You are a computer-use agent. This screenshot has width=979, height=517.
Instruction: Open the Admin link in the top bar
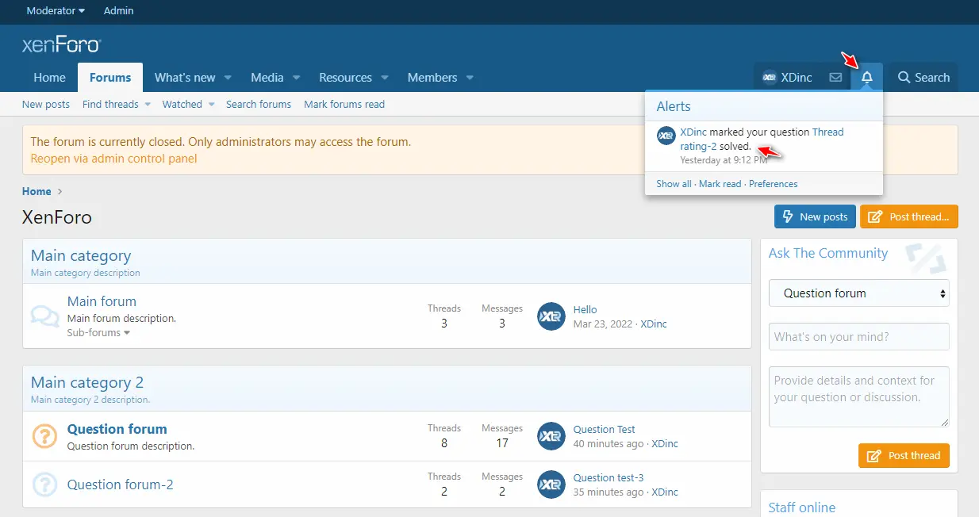click(x=119, y=10)
